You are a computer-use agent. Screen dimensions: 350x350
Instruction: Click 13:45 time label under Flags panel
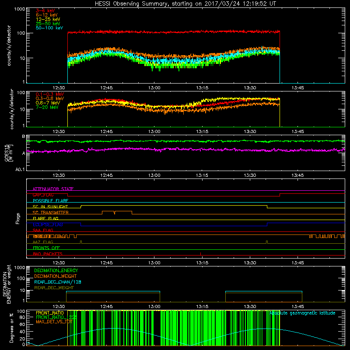pyautogui.click(x=297, y=263)
